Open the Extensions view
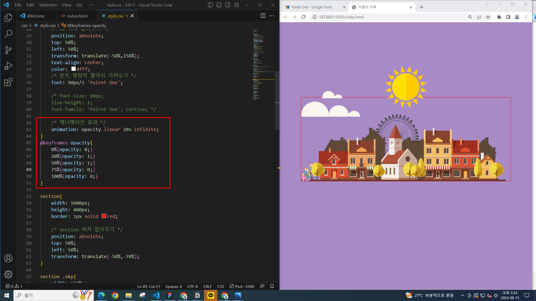 click(8, 82)
